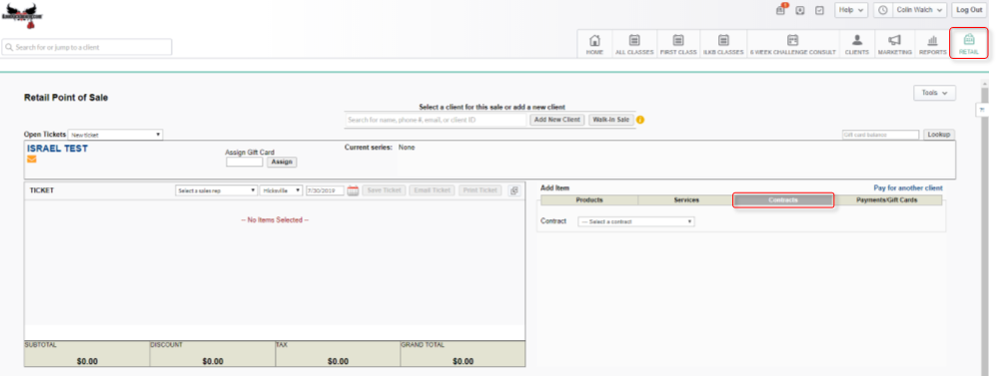Click the Log Out button

pos(969,10)
